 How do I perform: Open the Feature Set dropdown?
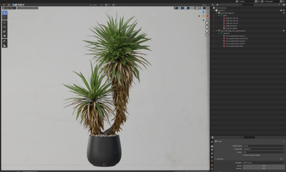coord(264,149)
